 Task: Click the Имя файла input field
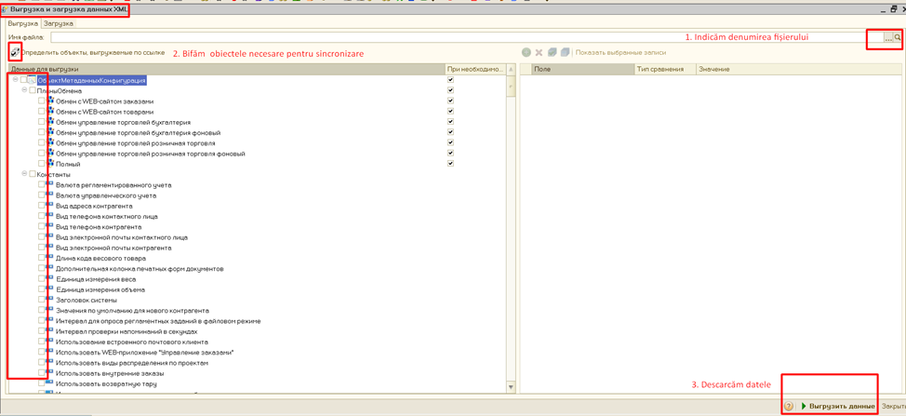[x=467, y=37]
